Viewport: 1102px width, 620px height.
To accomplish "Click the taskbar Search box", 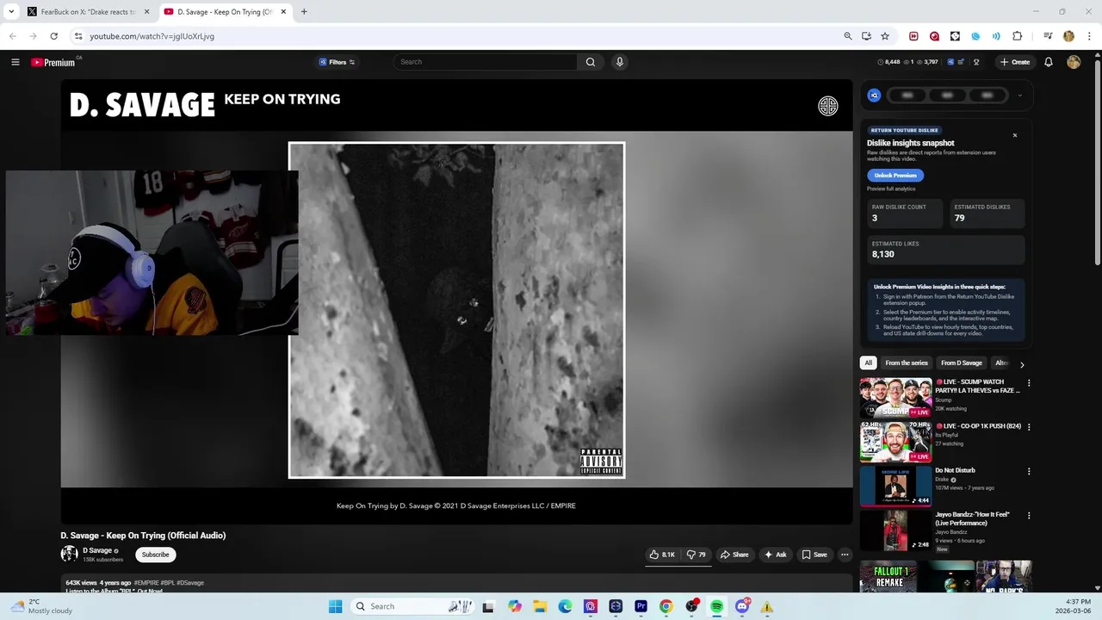I will pos(411,606).
